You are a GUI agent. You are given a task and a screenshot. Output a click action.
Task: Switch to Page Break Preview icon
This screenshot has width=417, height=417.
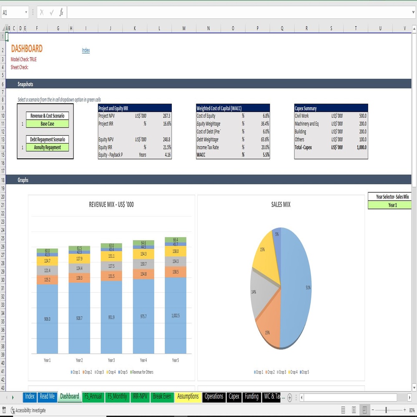pyautogui.click(x=364, y=410)
